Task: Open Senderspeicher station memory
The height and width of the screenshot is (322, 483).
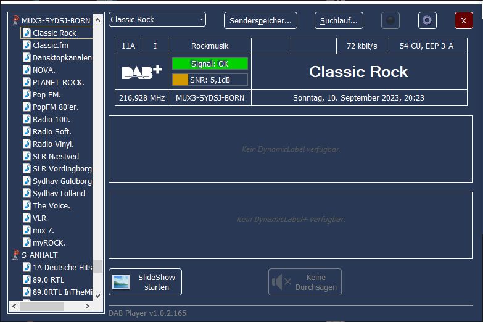Action: tap(260, 20)
